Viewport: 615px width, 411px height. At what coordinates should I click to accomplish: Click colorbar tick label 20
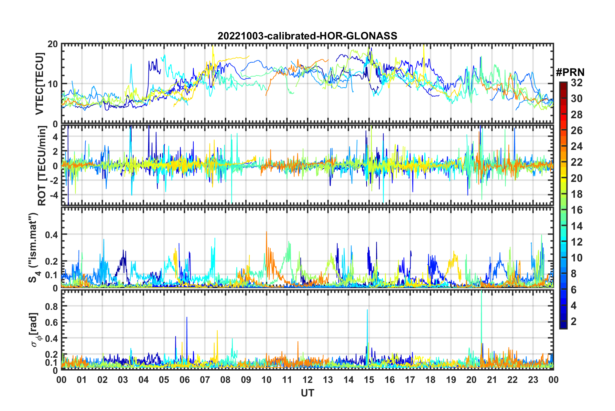point(576,178)
